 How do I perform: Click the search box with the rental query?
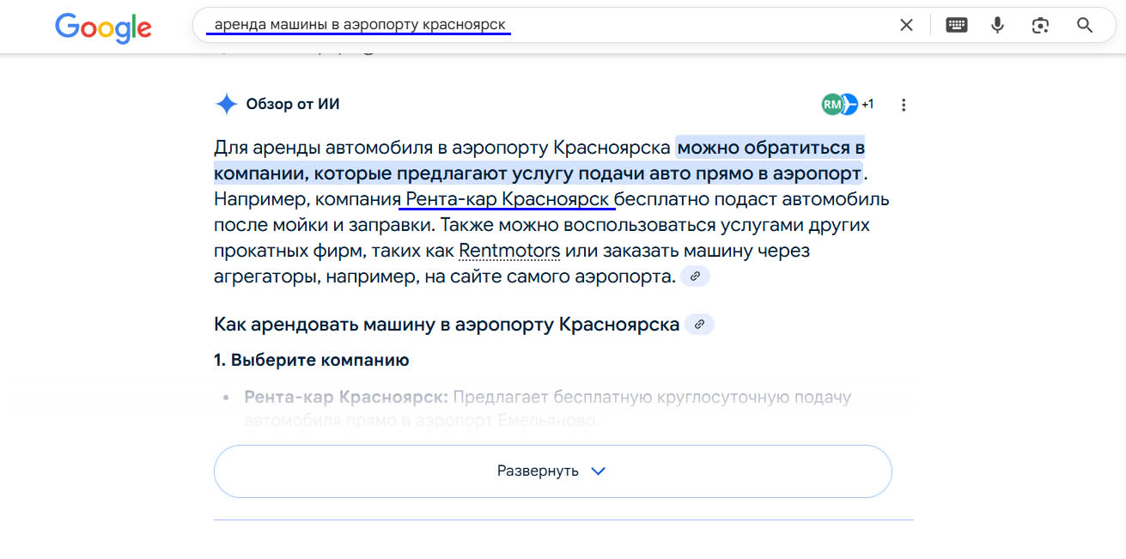pyautogui.click(x=515, y=26)
